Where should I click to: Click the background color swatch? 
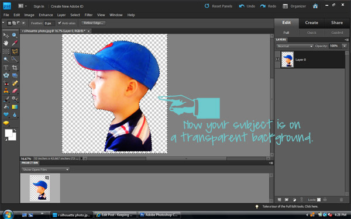[13, 137]
